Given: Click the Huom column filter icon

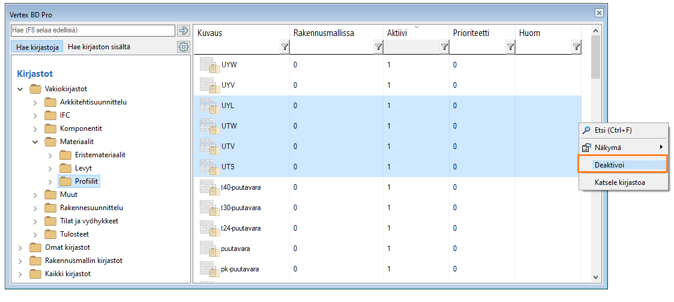Looking at the screenshot, I should pos(576,47).
